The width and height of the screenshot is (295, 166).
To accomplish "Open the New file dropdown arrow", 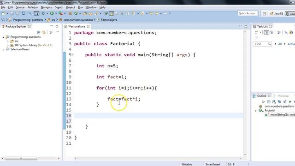I will [7, 13].
